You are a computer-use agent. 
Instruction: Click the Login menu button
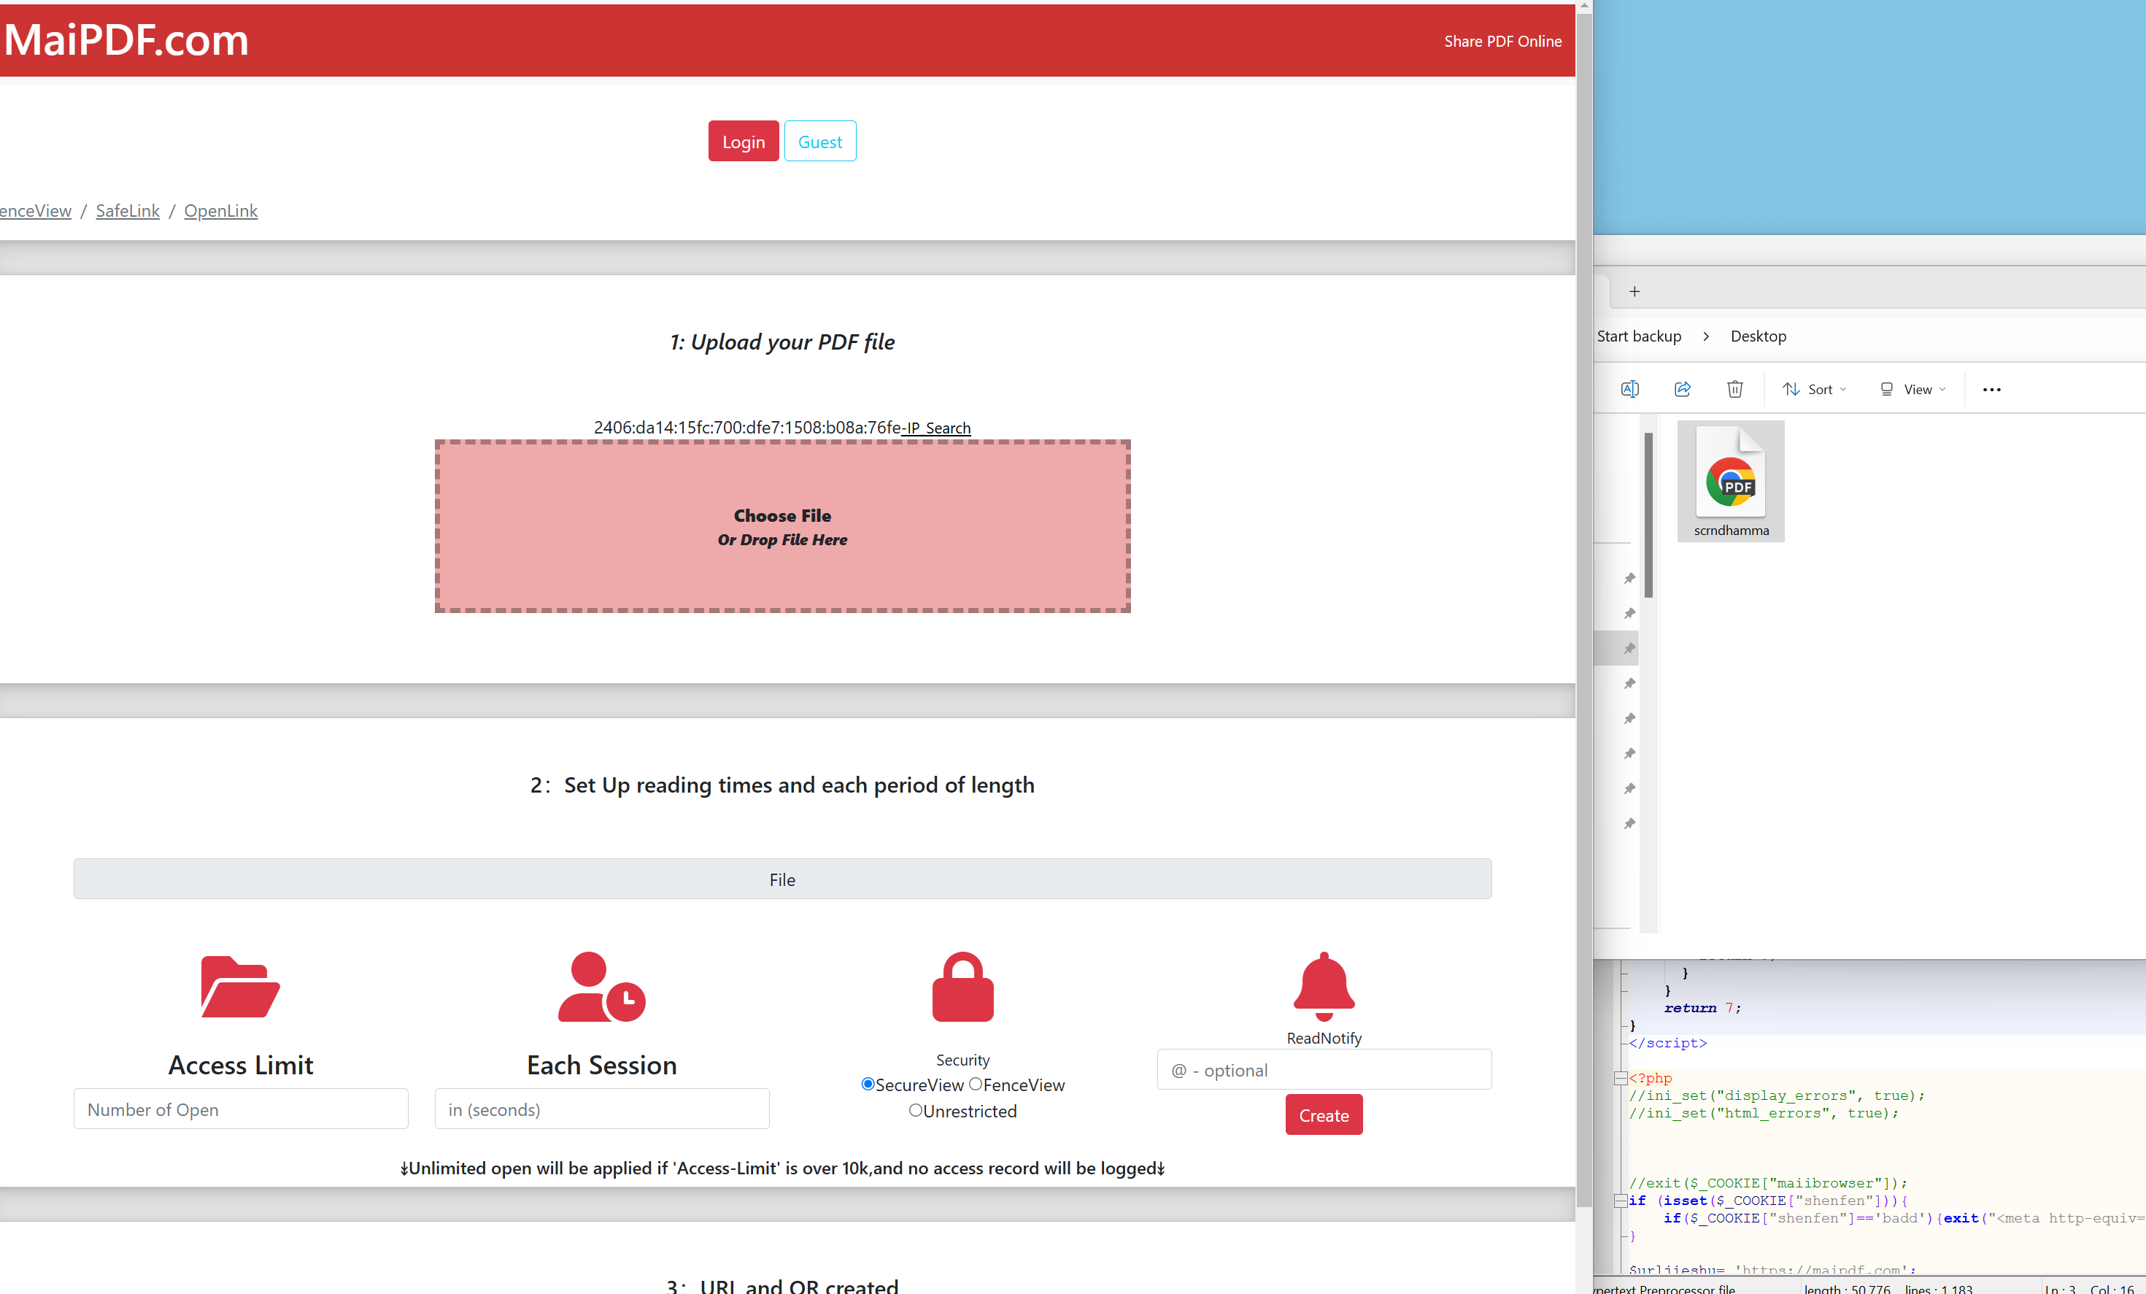744,141
